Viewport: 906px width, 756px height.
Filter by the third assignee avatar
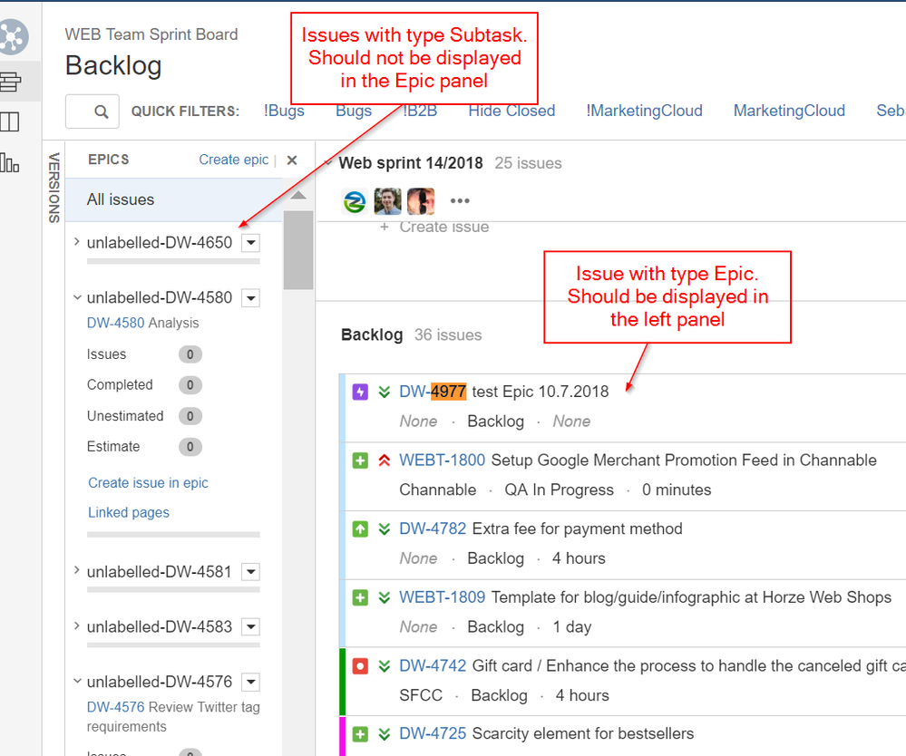pos(421,201)
